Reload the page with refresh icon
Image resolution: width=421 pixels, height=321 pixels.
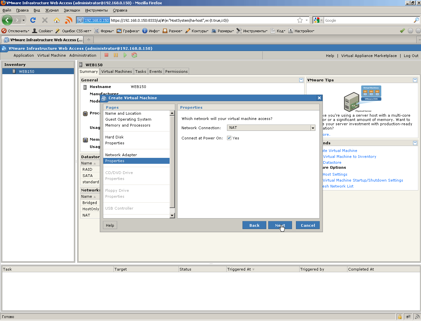tap(33, 20)
